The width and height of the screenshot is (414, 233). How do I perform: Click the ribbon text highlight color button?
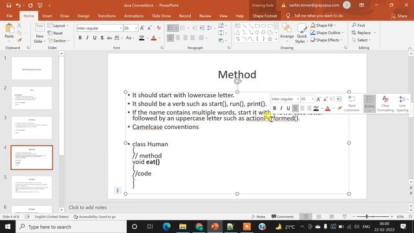coord(142,38)
